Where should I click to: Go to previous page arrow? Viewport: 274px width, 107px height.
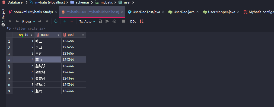click(x=17, y=21)
